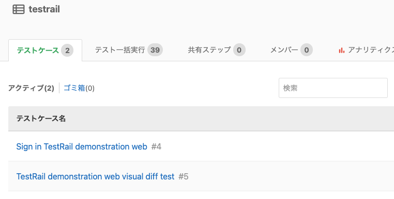Open TestRail demonstration web visual diff test
The height and width of the screenshot is (199, 394).
(x=95, y=176)
